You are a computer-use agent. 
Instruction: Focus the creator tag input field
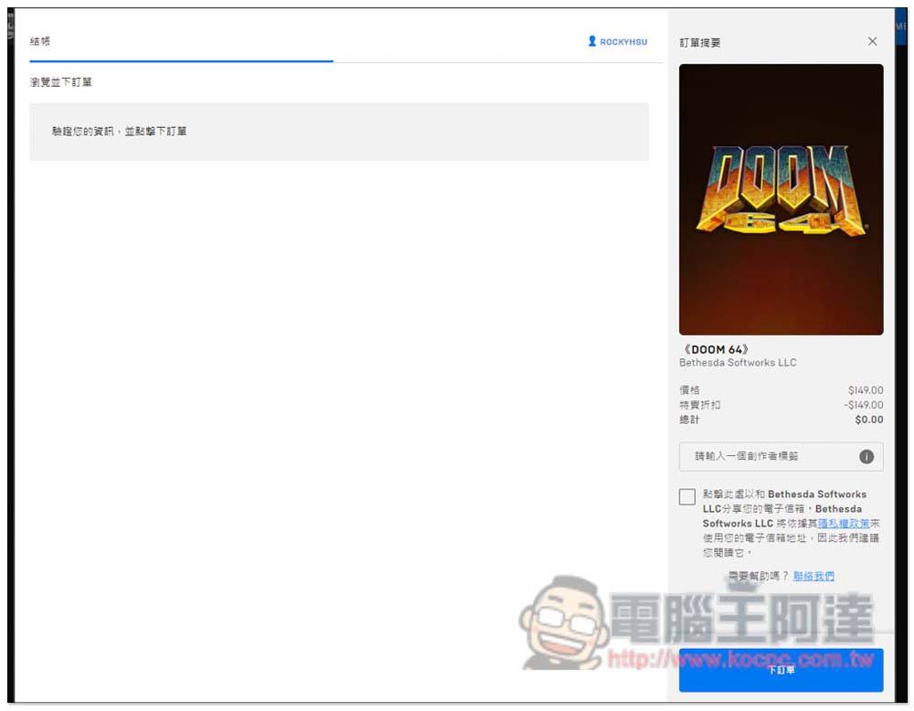781,456
